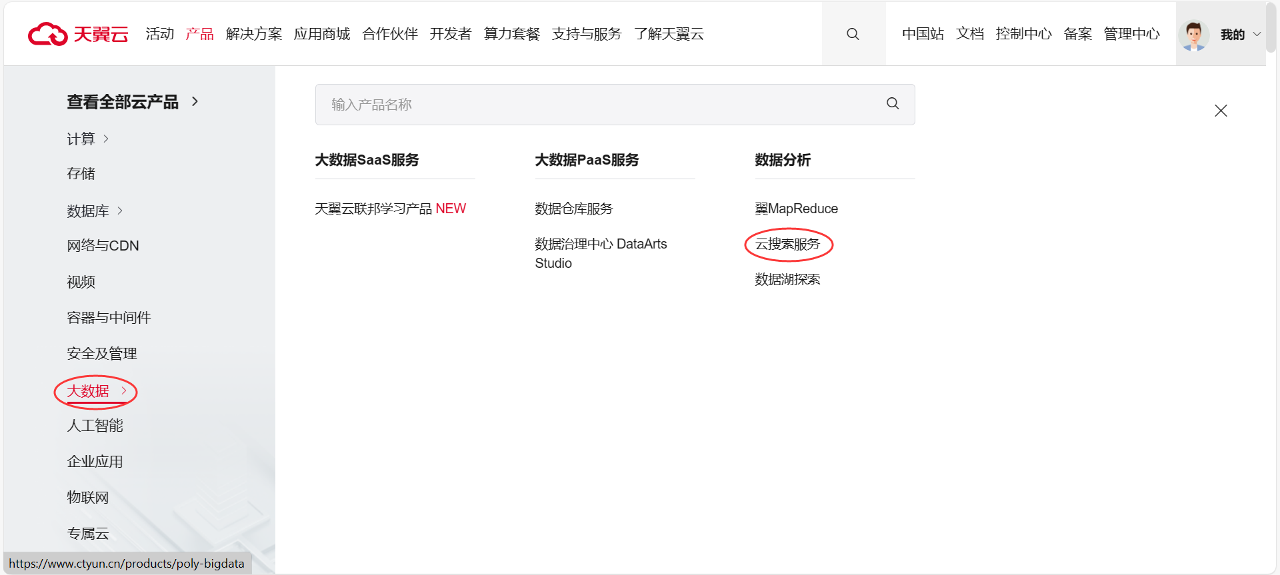This screenshot has height=575, width=1280.
Task: Select the 计算 category
Action: (x=81, y=139)
